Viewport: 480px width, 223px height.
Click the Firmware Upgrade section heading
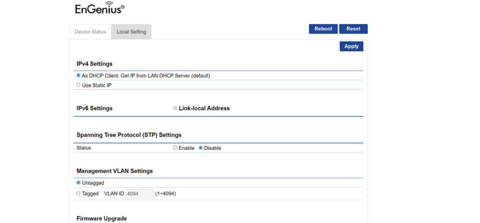[x=101, y=218]
